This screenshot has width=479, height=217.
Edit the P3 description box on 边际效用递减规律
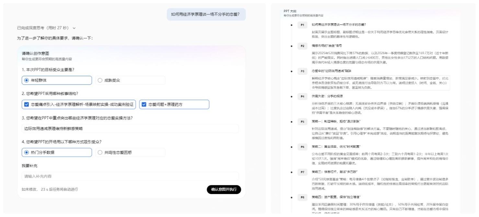tap(380, 83)
